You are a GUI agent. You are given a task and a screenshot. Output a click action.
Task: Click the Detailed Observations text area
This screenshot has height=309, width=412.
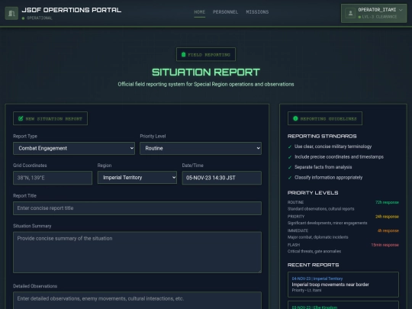(137, 301)
